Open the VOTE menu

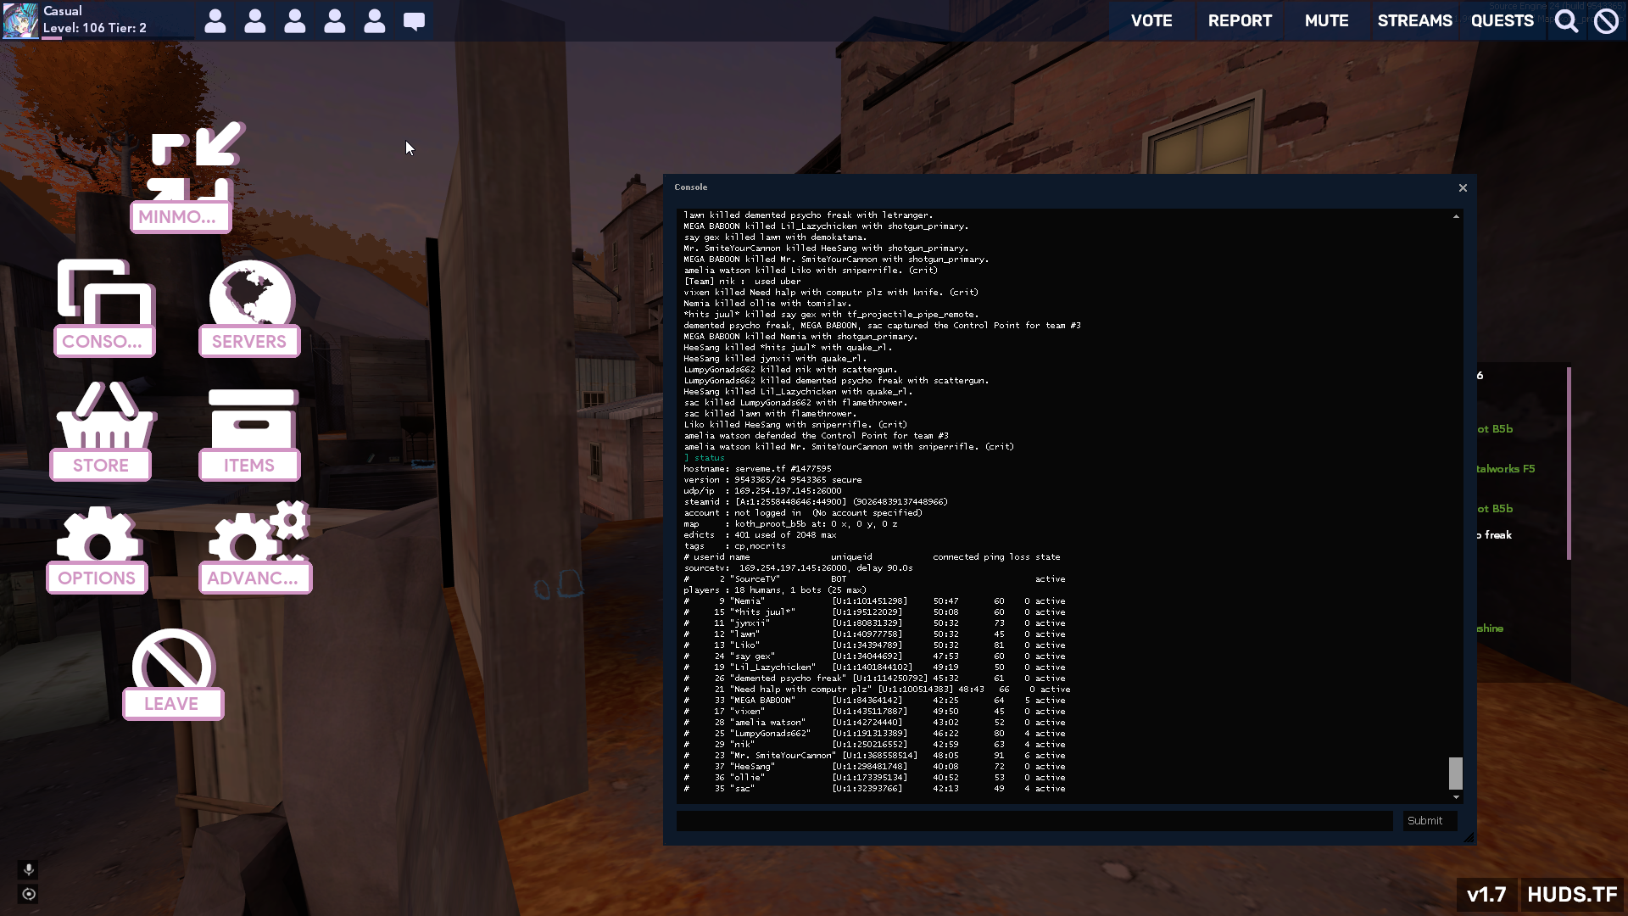point(1151,20)
